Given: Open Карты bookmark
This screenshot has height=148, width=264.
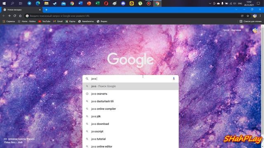Looking at the screenshot, I should pyautogui.click(x=71, y=21).
